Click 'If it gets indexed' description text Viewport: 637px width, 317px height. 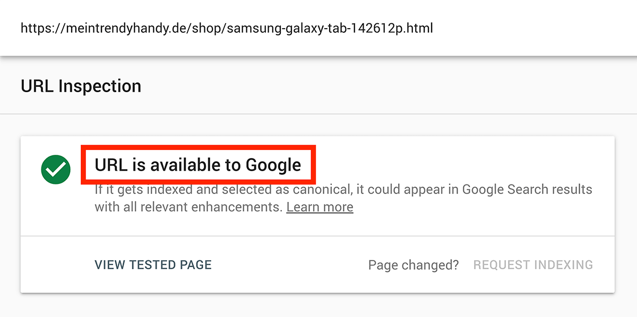137,189
